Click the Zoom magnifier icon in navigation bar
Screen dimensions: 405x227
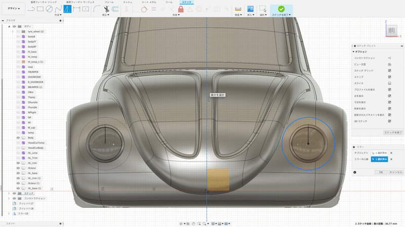199,223
